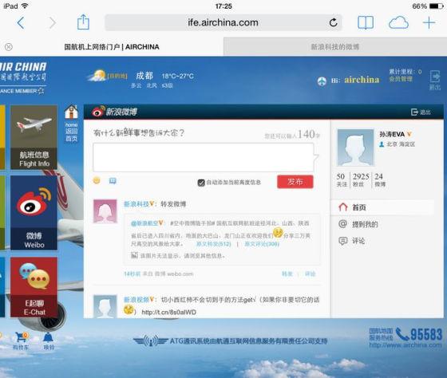Open the 新浪科技 poster avatar
The image size is (447, 378).
(x=105, y=211)
